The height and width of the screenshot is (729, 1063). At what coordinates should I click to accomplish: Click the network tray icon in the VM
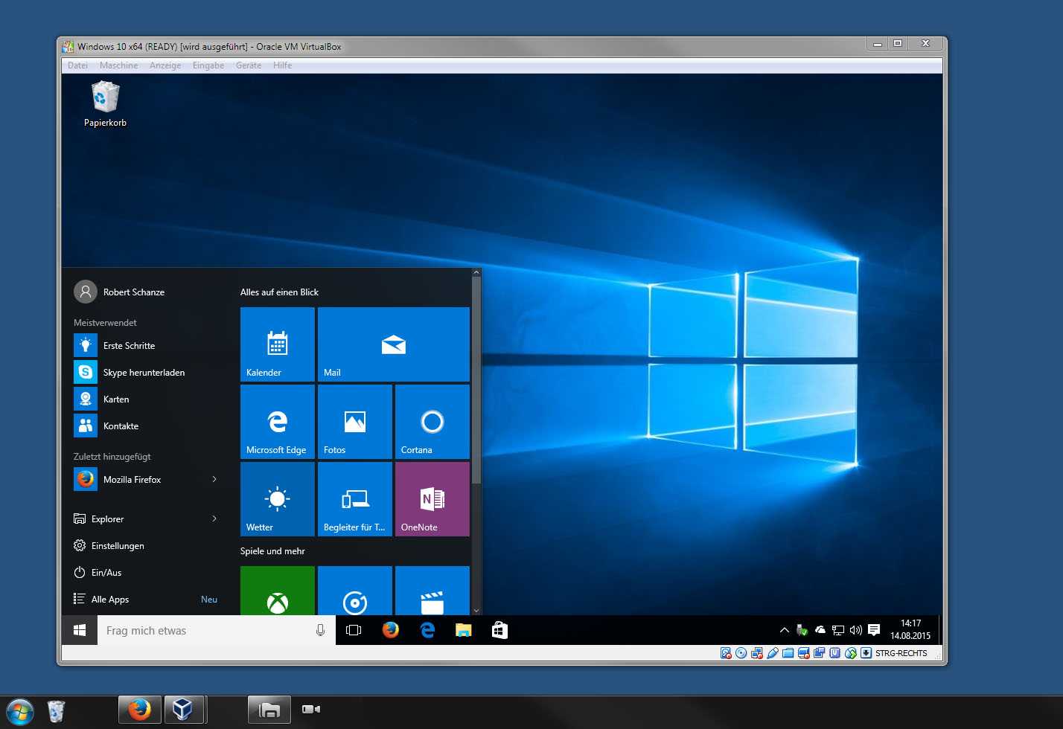[838, 630]
